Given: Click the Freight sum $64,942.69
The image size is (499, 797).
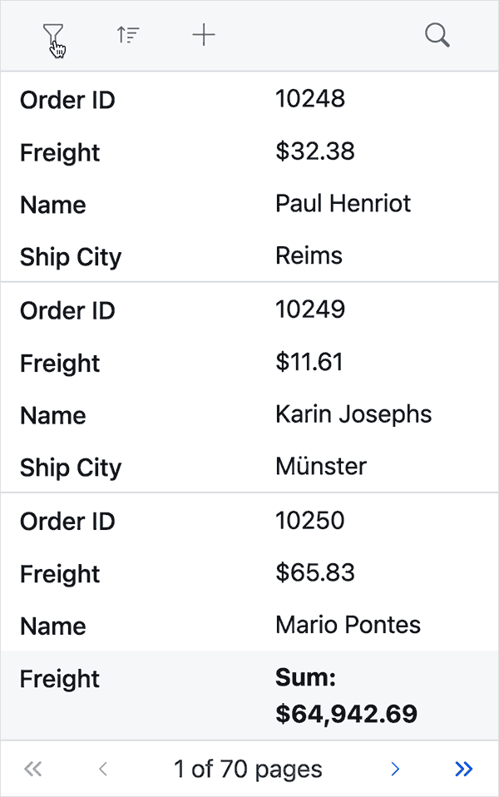Looking at the screenshot, I should [346, 713].
